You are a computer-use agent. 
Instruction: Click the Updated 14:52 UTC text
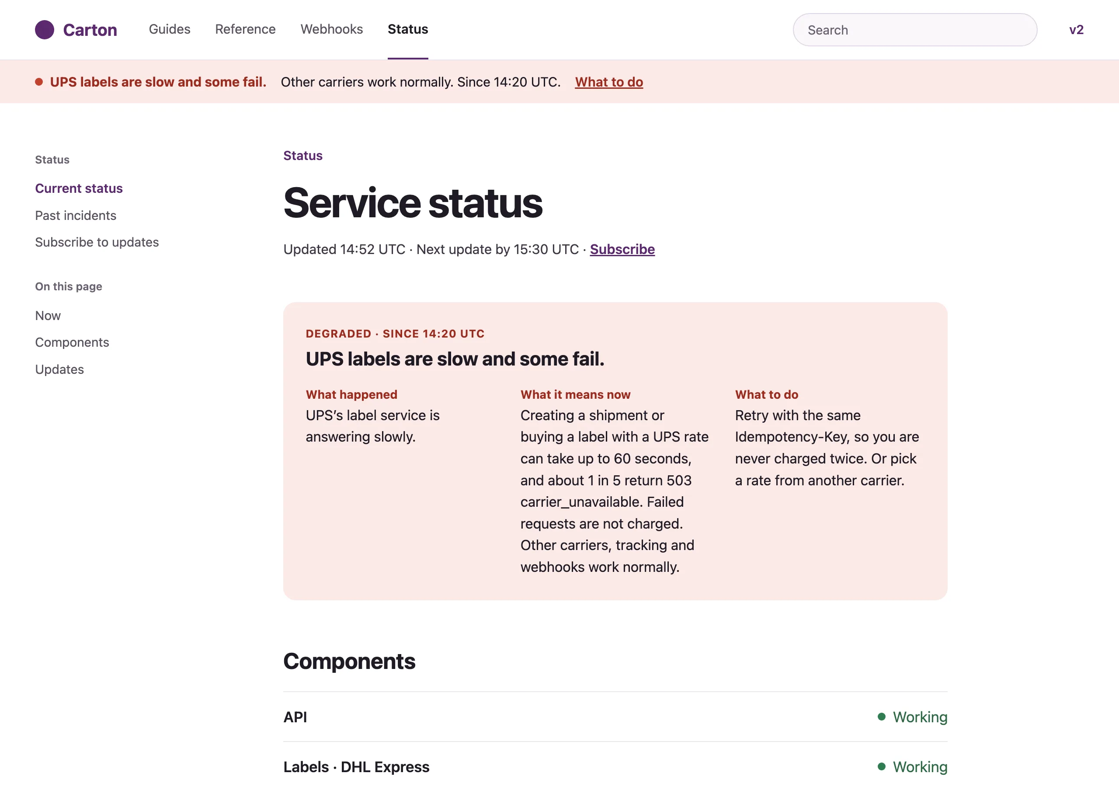(344, 249)
